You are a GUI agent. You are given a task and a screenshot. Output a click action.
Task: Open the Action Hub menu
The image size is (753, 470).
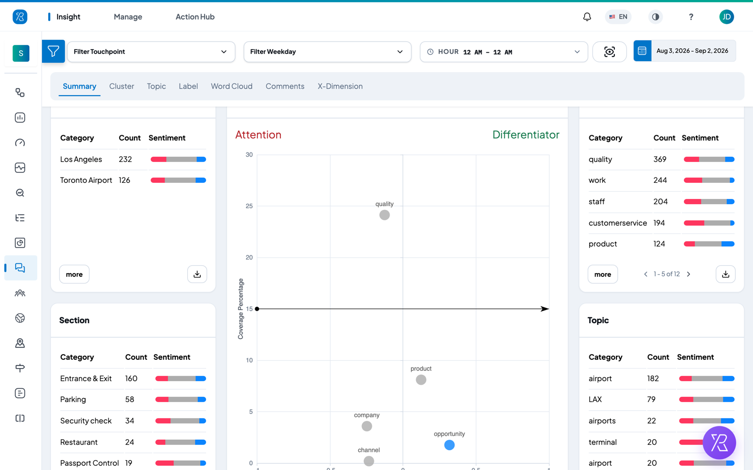pyautogui.click(x=195, y=17)
